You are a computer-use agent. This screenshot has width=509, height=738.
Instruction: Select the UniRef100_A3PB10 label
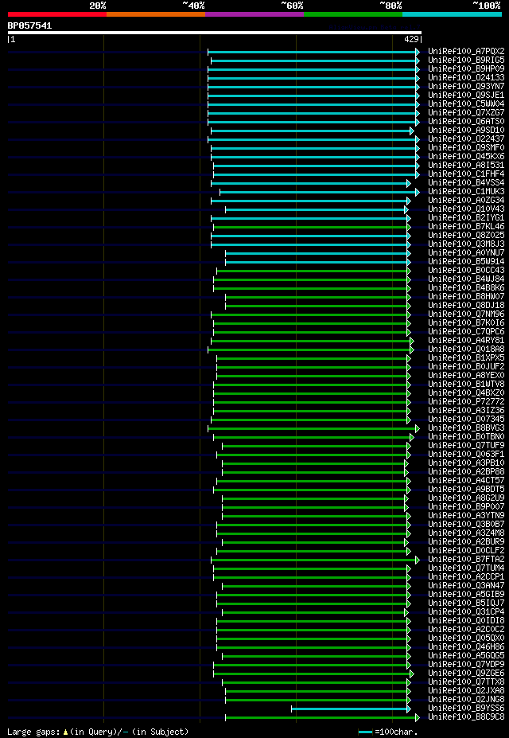(x=466, y=463)
